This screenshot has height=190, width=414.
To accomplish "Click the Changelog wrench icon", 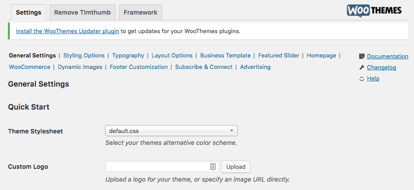I will (x=362, y=67).
